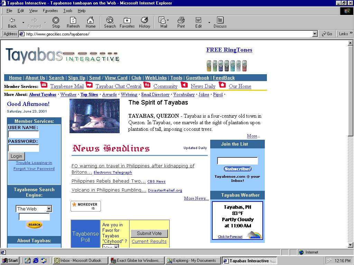
Task: Open the File menu
Action: pos(9,11)
